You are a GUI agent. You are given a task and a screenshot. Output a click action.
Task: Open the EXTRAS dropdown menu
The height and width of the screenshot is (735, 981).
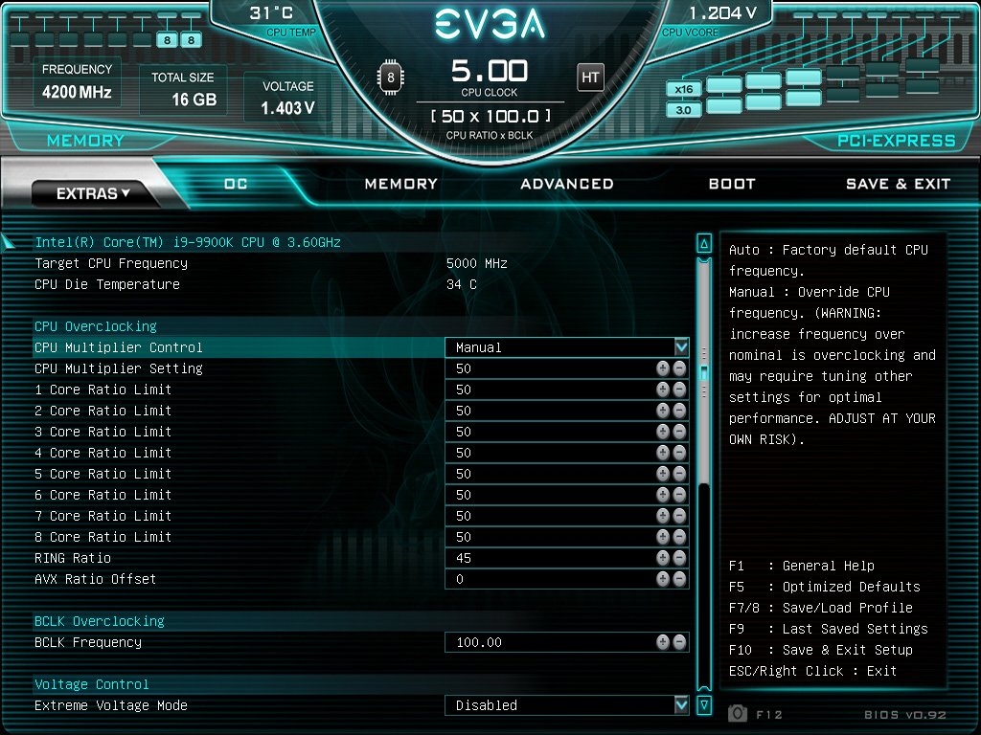pos(93,193)
